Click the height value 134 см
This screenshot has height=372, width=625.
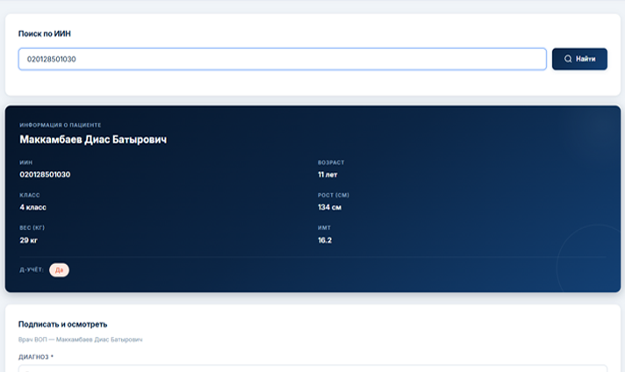click(328, 207)
